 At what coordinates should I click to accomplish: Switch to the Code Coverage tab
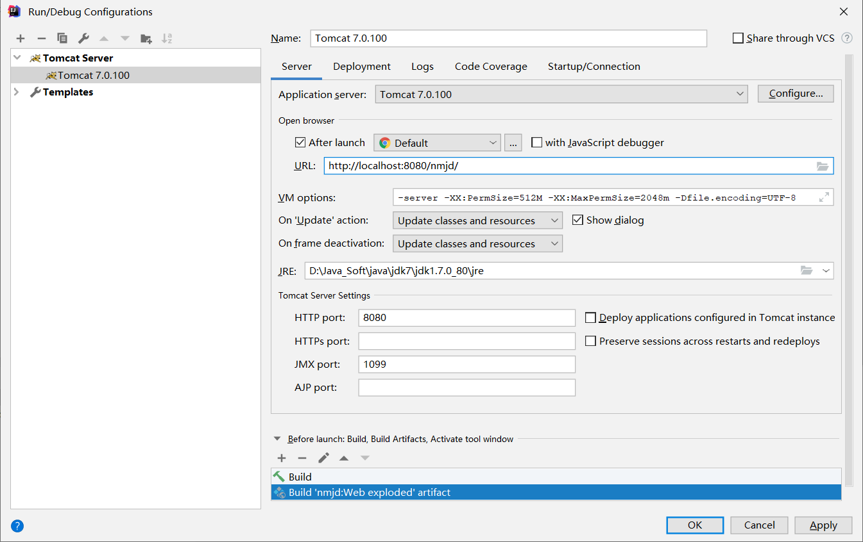tap(491, 67)
